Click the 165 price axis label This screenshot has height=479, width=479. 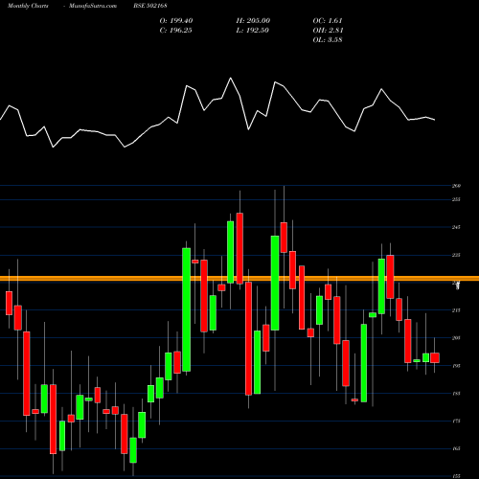click(x=456, y=448)
